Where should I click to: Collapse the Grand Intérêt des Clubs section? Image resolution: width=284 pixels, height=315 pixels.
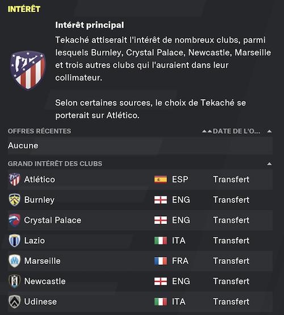269,164
